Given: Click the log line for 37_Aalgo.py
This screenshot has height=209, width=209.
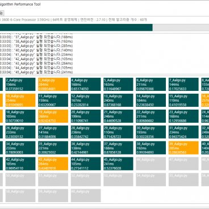Looking at the screenshot, I should click(36, 37).
